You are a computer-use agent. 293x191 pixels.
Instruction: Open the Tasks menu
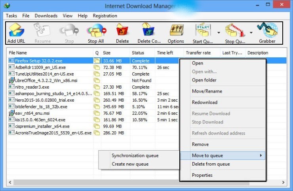(x=11, y=16)
